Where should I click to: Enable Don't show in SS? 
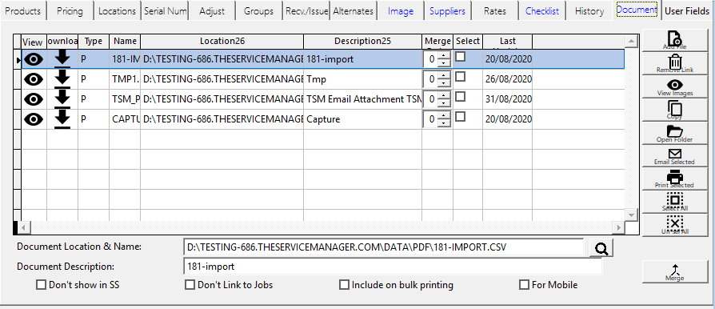(41, 285)
